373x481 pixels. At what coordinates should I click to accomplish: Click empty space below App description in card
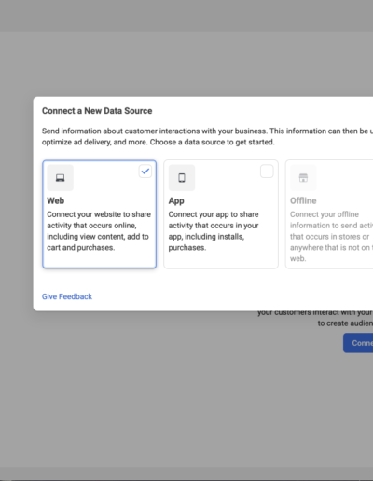coord(221,260)
